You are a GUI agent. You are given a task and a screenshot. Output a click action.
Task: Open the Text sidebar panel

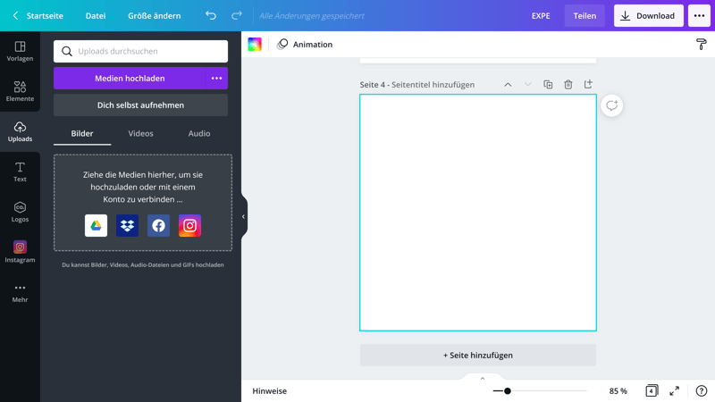tap(20, 172)
